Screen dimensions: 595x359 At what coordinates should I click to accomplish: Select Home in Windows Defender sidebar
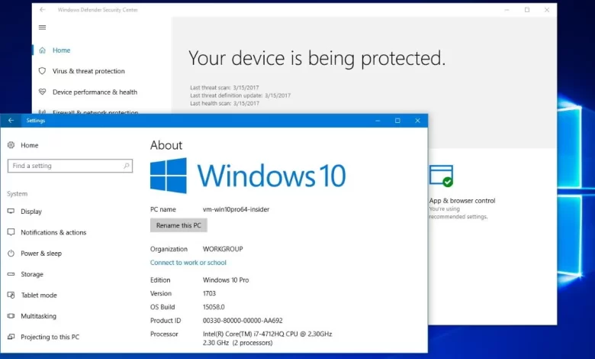[x=62, y=50]
